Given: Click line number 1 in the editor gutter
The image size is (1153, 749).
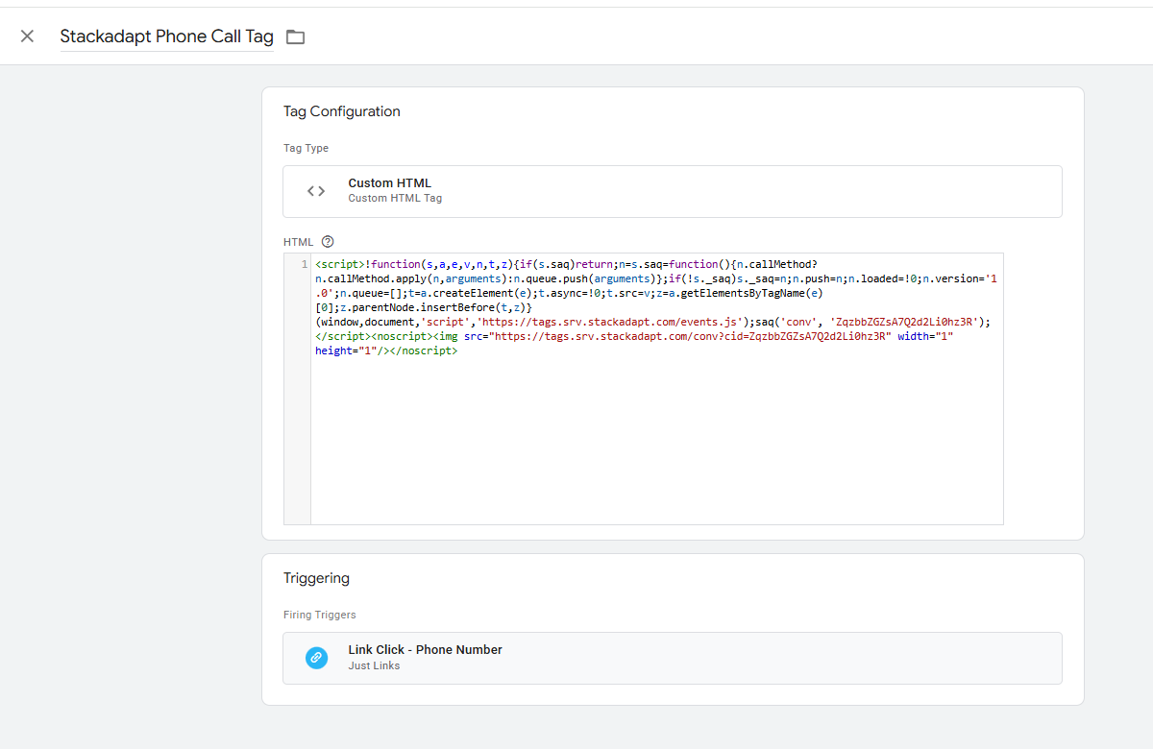Looking at the screenshot, I should pyautogui.click(x=304, y=264).
